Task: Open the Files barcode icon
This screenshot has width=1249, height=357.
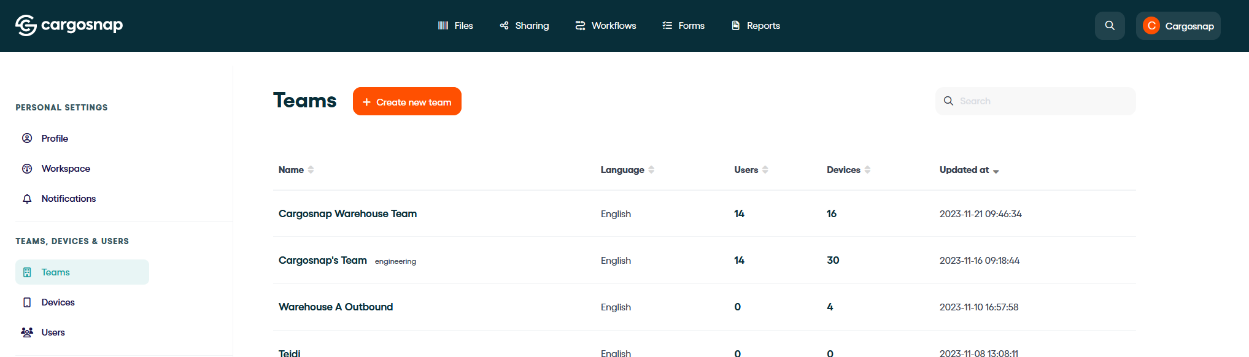Action: tap(443, 26)
